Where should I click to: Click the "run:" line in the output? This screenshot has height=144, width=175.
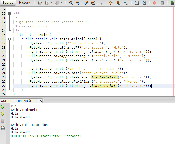pos(14,106)
